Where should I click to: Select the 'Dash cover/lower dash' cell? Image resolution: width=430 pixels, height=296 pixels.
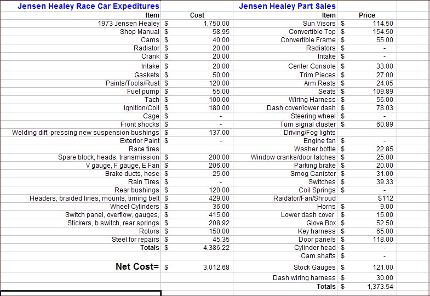(285, 108)
